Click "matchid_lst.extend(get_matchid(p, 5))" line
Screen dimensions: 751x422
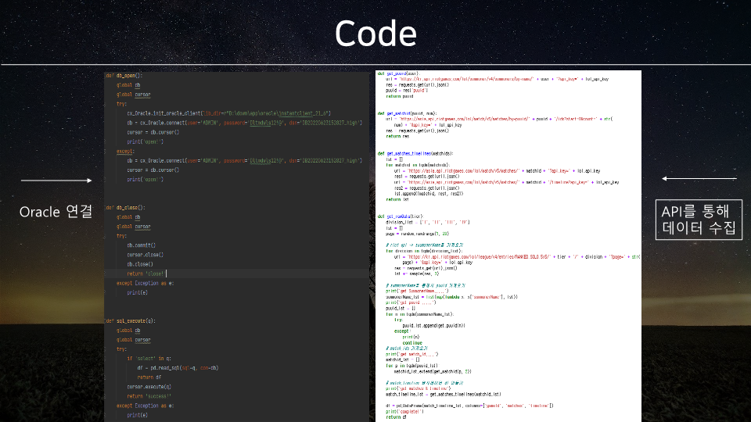433,371
